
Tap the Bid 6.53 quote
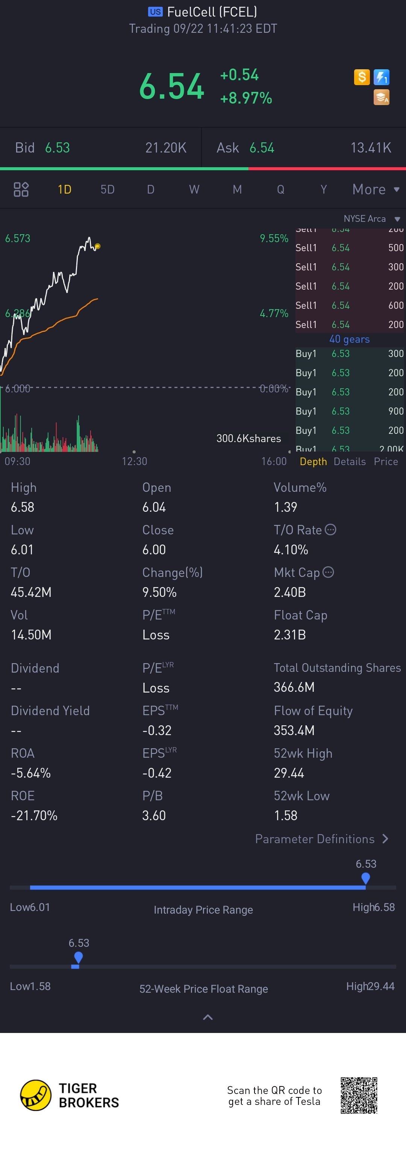[x=100, y=148]
